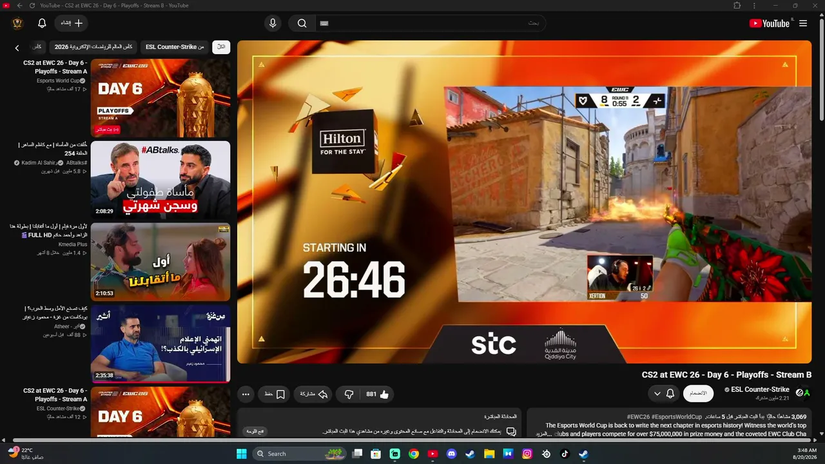Open second Stream A thumbnail by ESL Counter-Strike
Viewport: 825px width, 464px height.
[160, 412]
